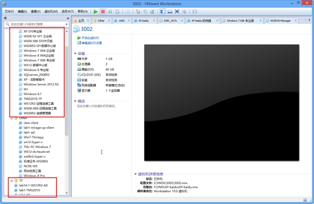Toggle the library sidebar view icon
The height and width of the screenshot is (204, 314).
pos(162,12)
